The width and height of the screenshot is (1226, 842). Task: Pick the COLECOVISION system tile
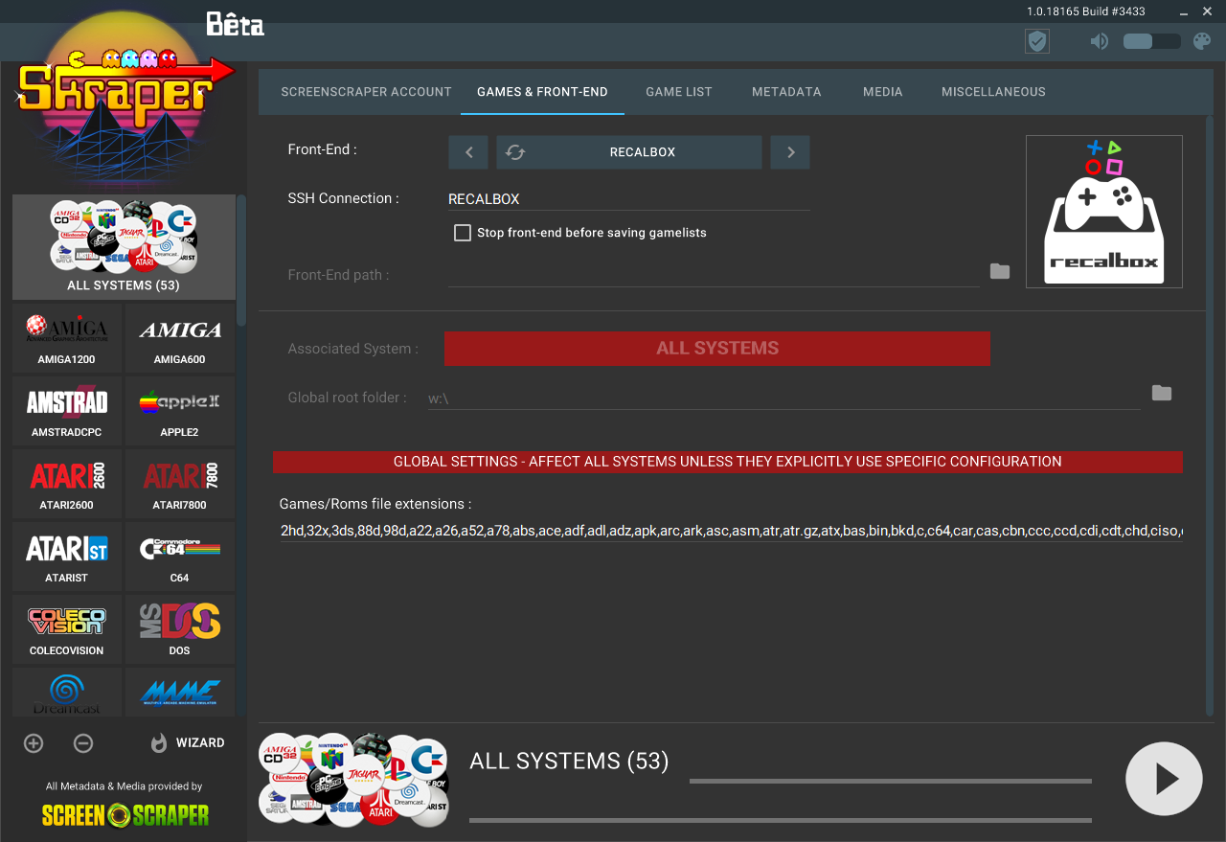click(67, 630)
